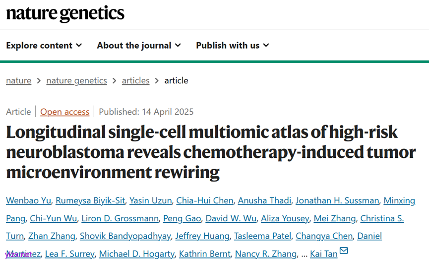The height and width of the screenshot is (262, 429).
Task: Open author Wenbao Yu's profile
Action: [x=28, y=200]
